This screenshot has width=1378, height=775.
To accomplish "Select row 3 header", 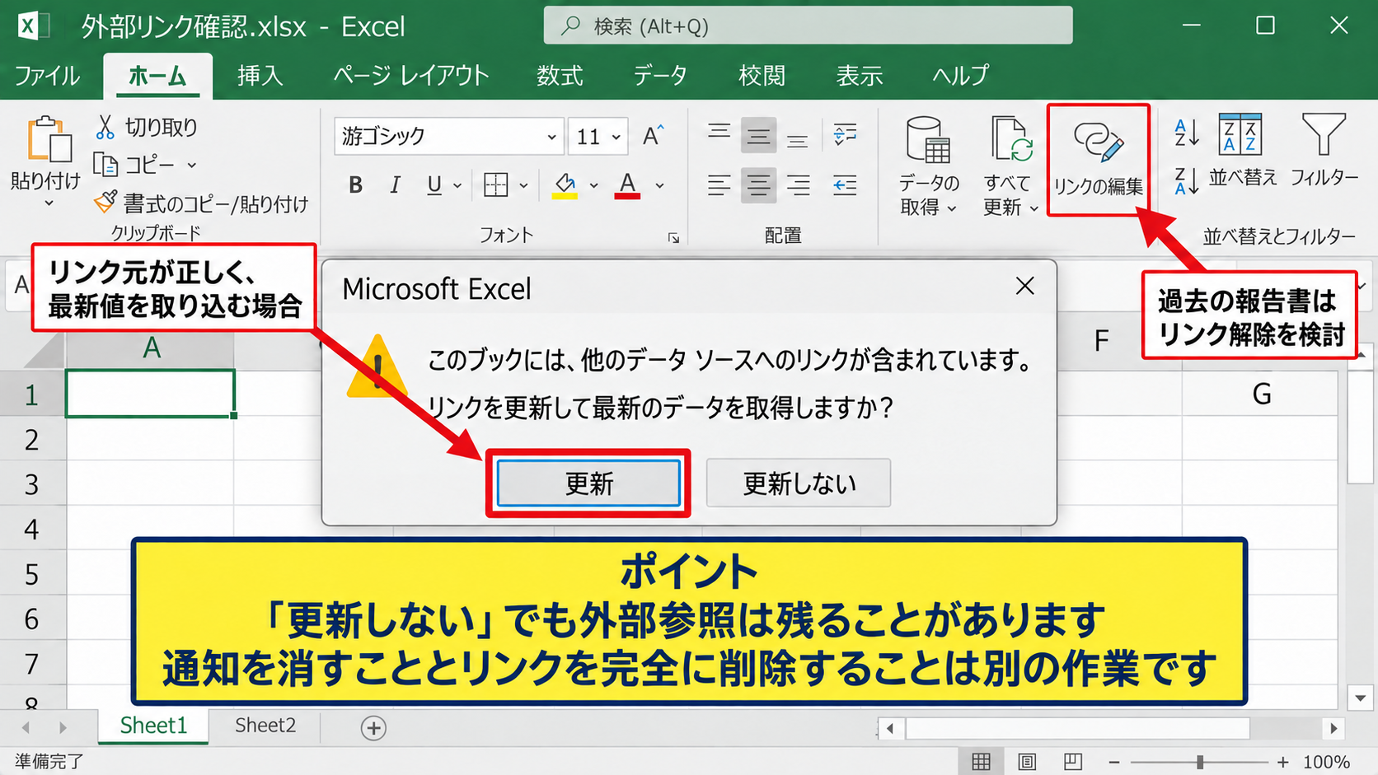I will pyautogui.click(x=31, y=484).
